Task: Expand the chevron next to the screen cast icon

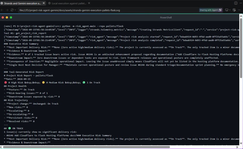Action: (230, 10)
